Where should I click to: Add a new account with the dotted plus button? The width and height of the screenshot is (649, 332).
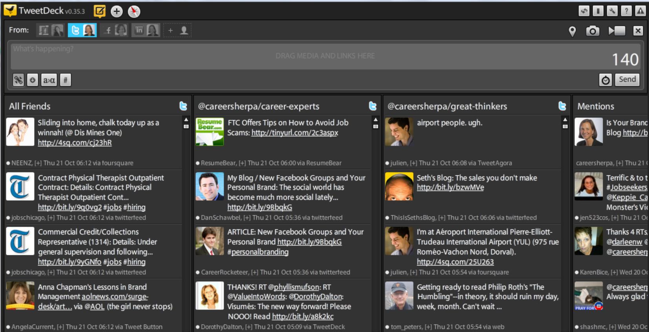177,30
